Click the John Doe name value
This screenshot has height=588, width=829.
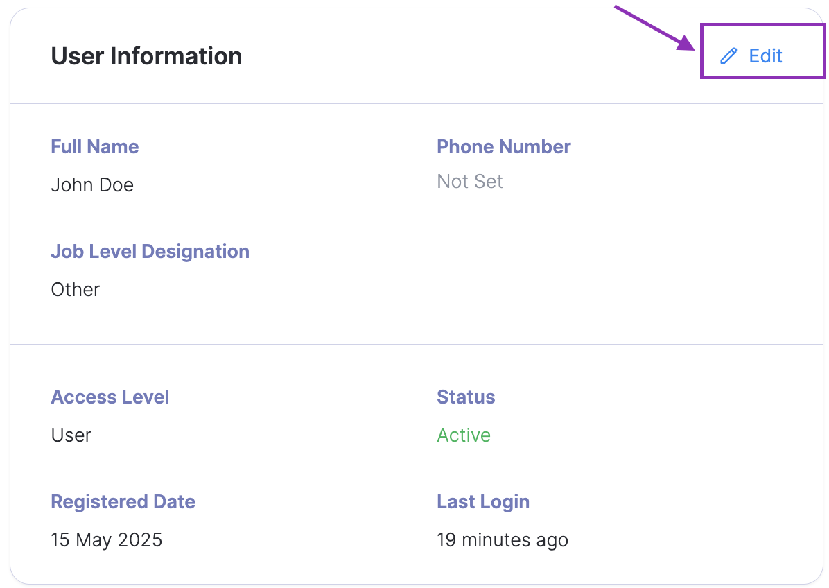[x=92, y=185]
